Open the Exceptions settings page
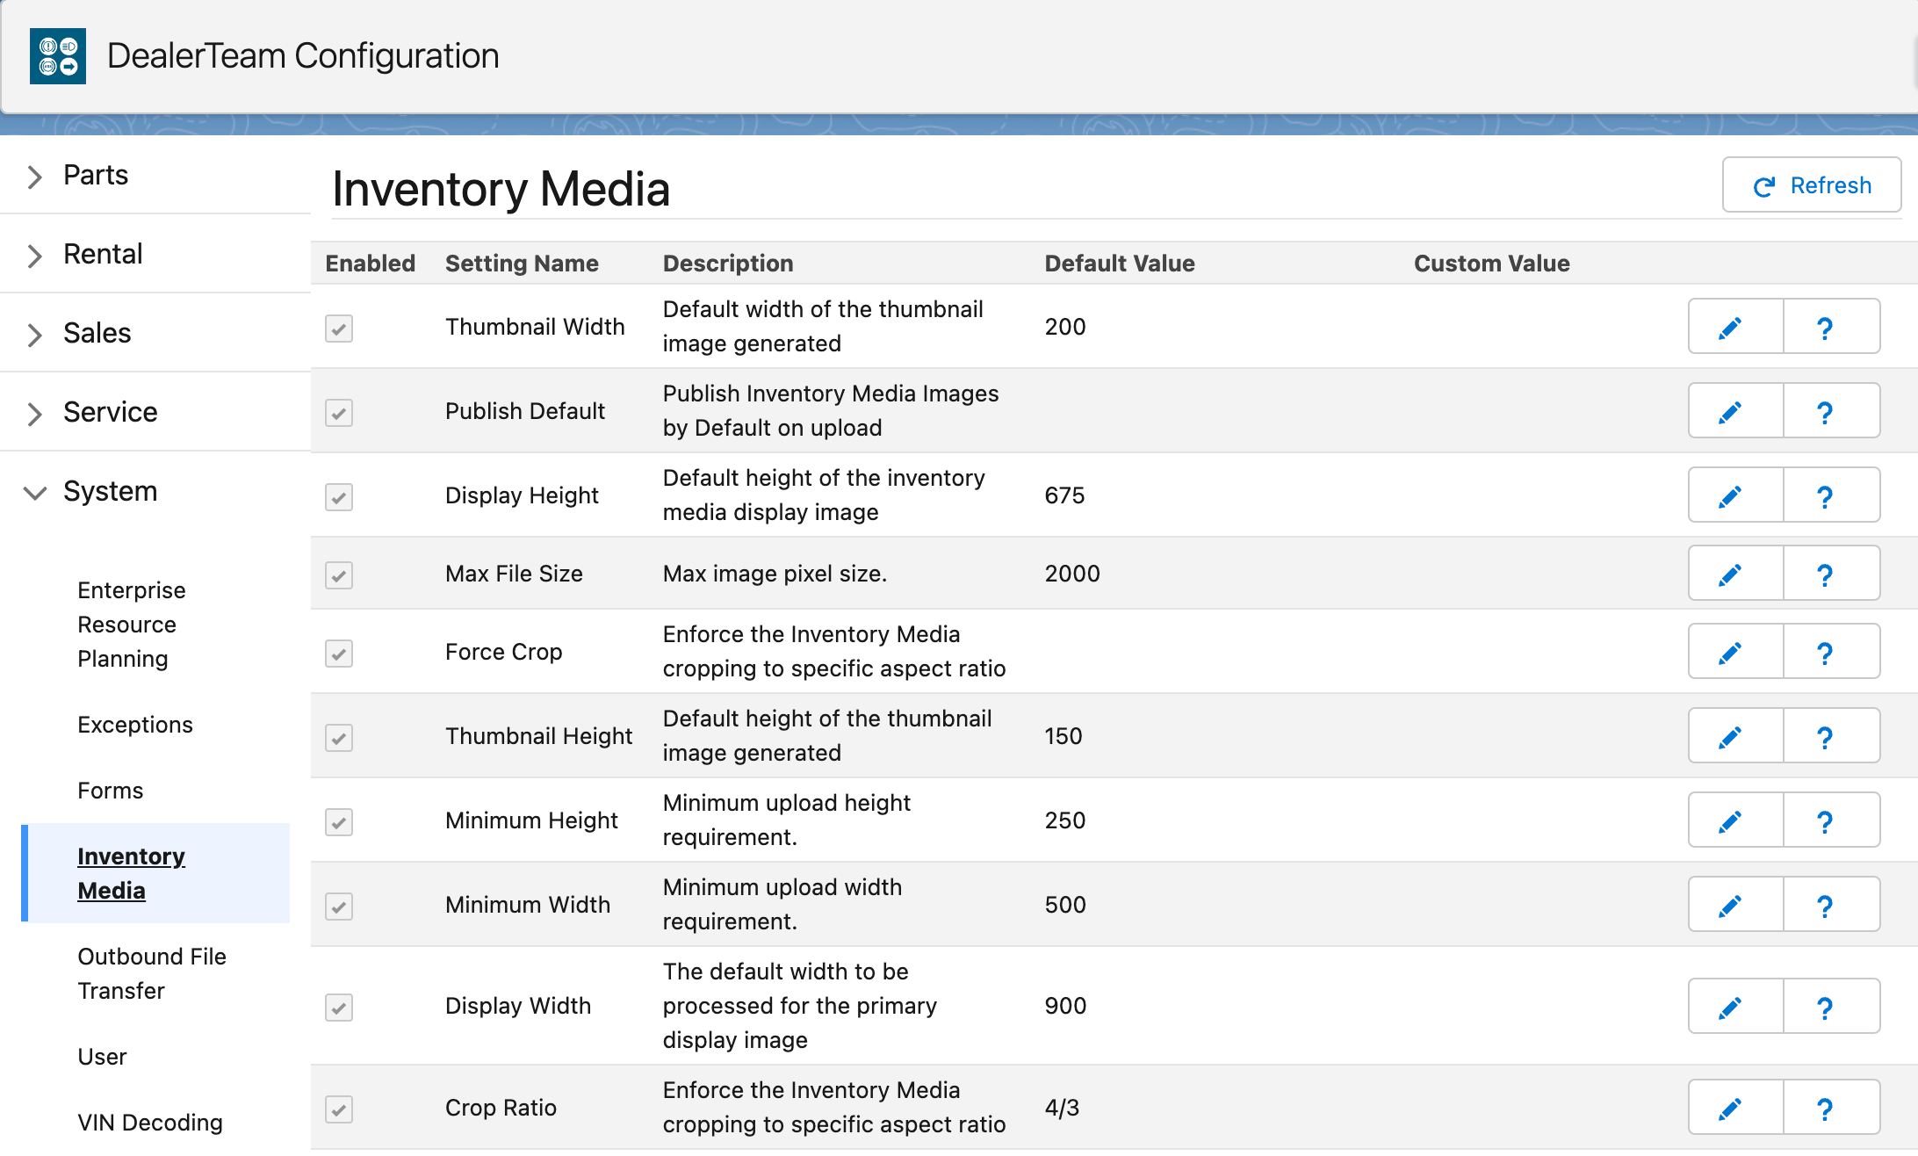 coord(135,725)
